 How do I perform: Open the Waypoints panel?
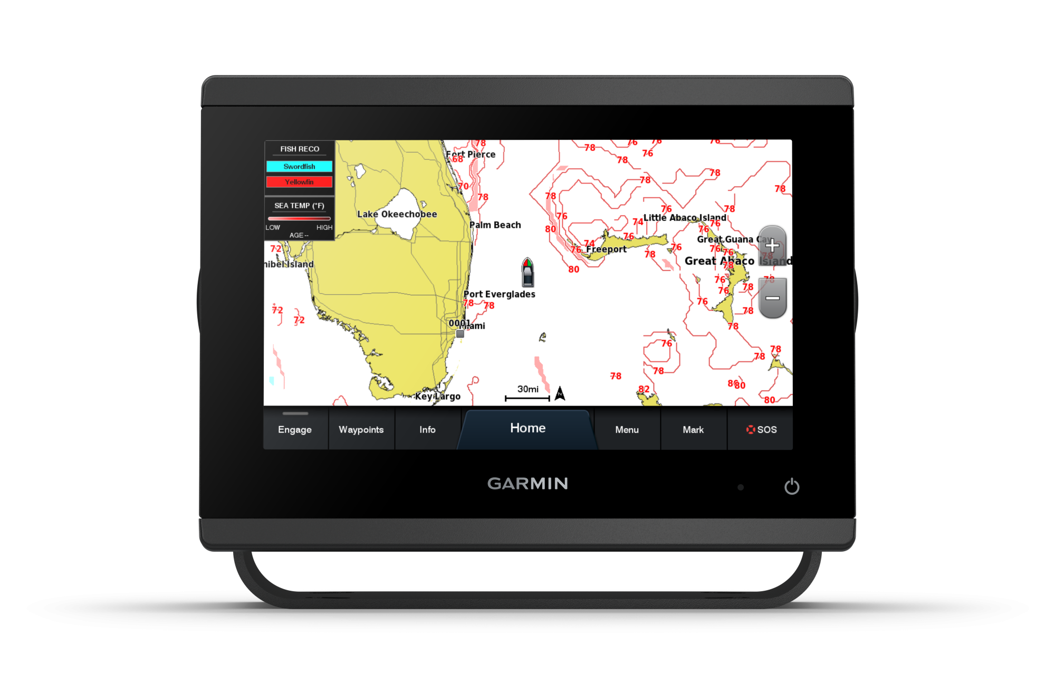(363, 429)
